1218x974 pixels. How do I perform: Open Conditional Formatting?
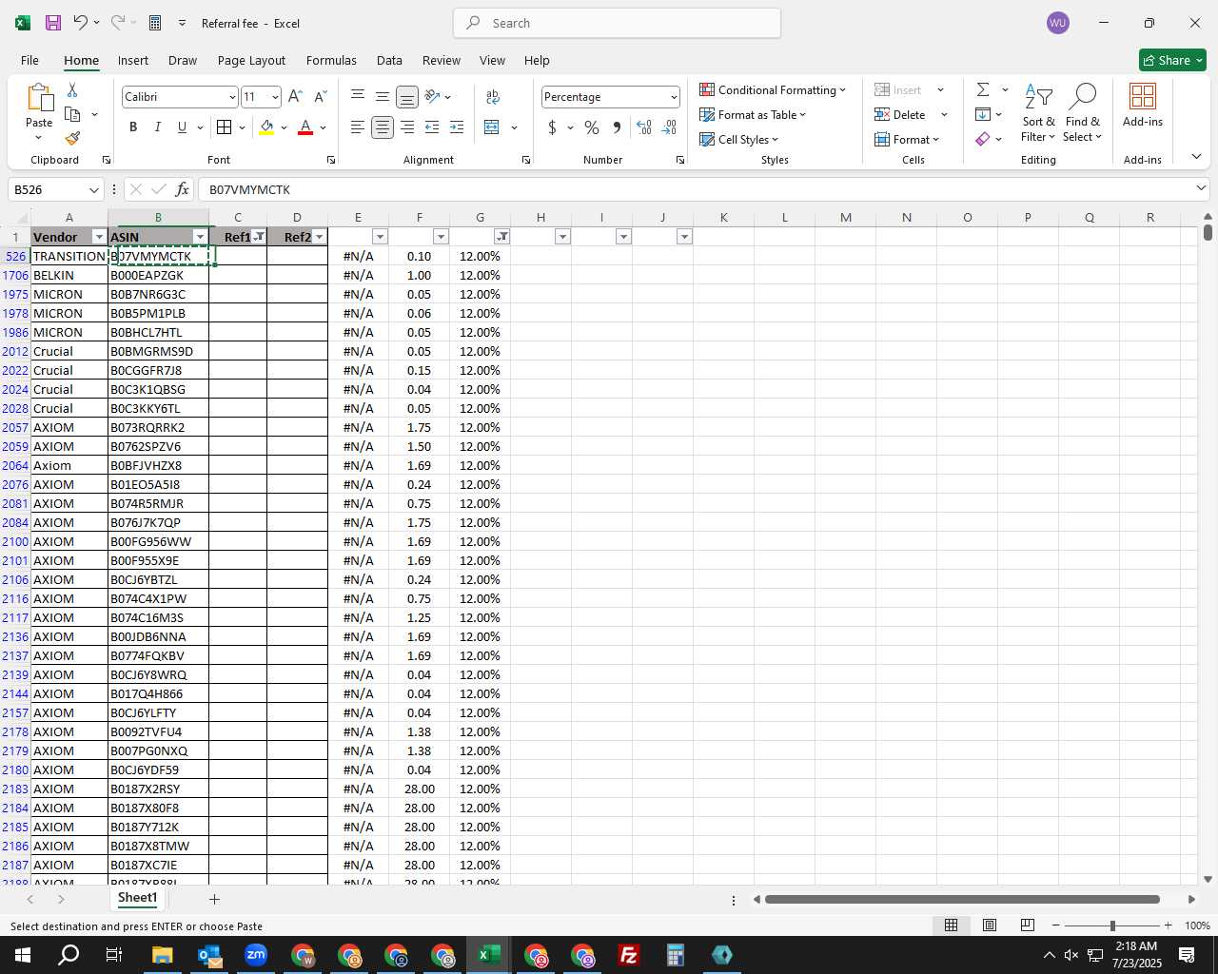(x=773, y=89)
